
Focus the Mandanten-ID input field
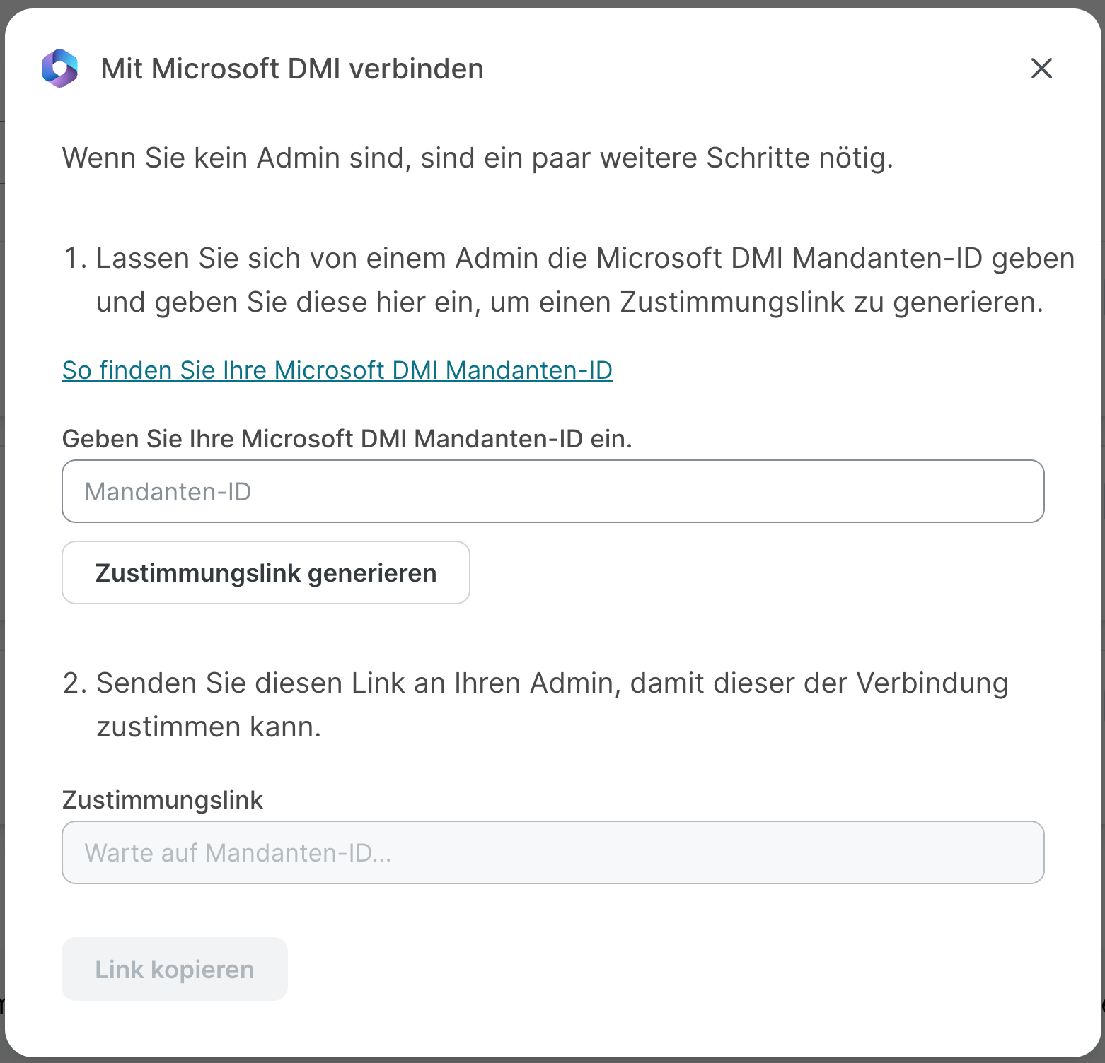pyautogui.click(x=552, y=491)
